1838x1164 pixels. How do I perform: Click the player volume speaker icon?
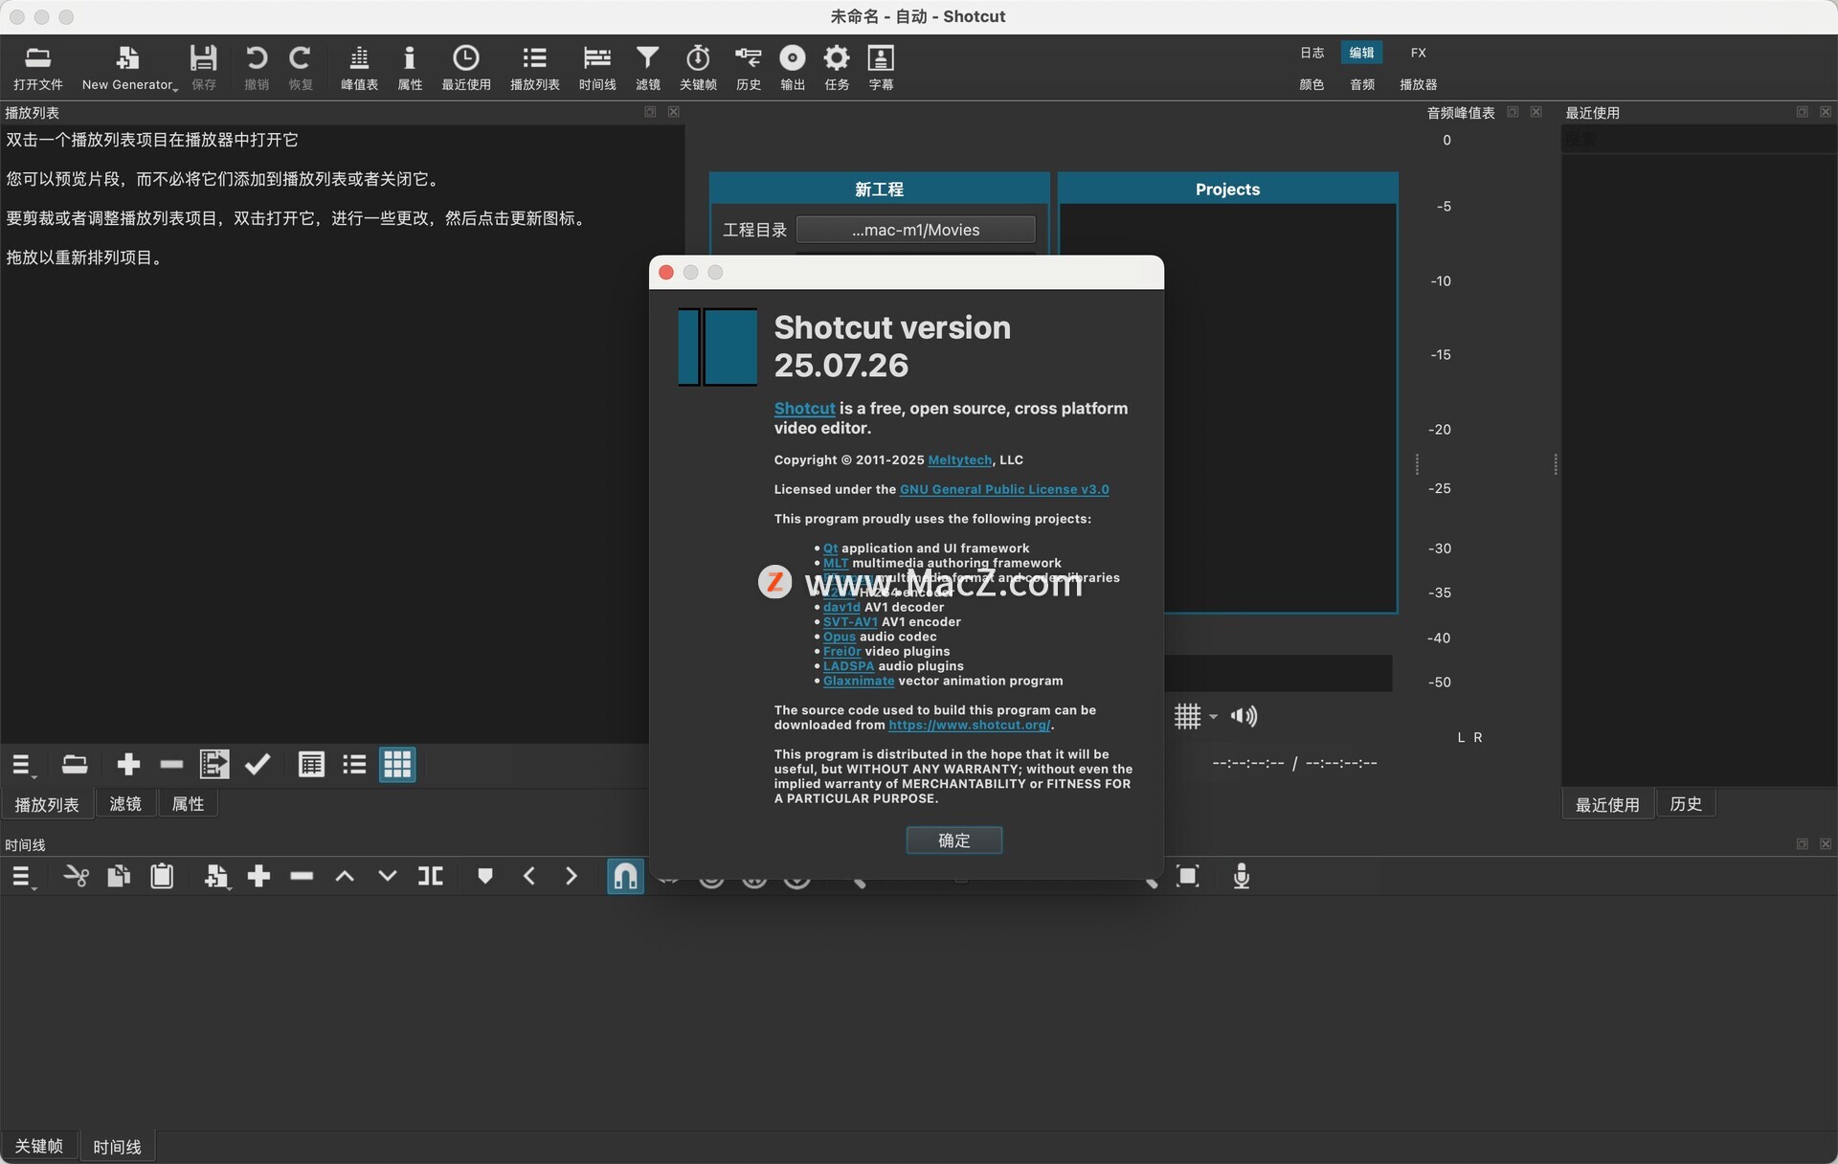(x=1244, y=716)
